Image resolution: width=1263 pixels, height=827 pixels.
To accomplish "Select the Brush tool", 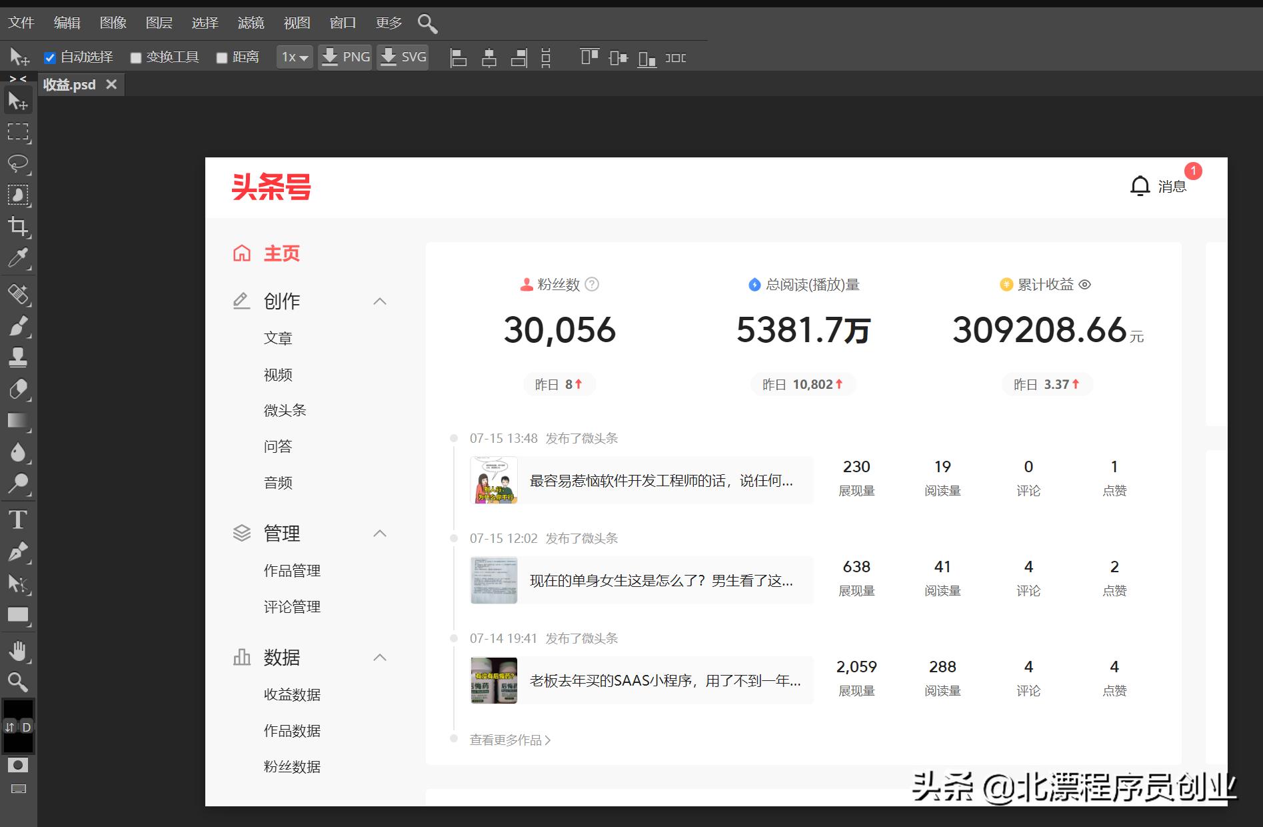I will pyautogui.click(x=18, y=326).
